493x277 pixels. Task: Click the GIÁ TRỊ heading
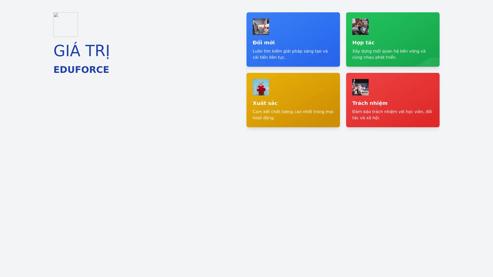82,51
